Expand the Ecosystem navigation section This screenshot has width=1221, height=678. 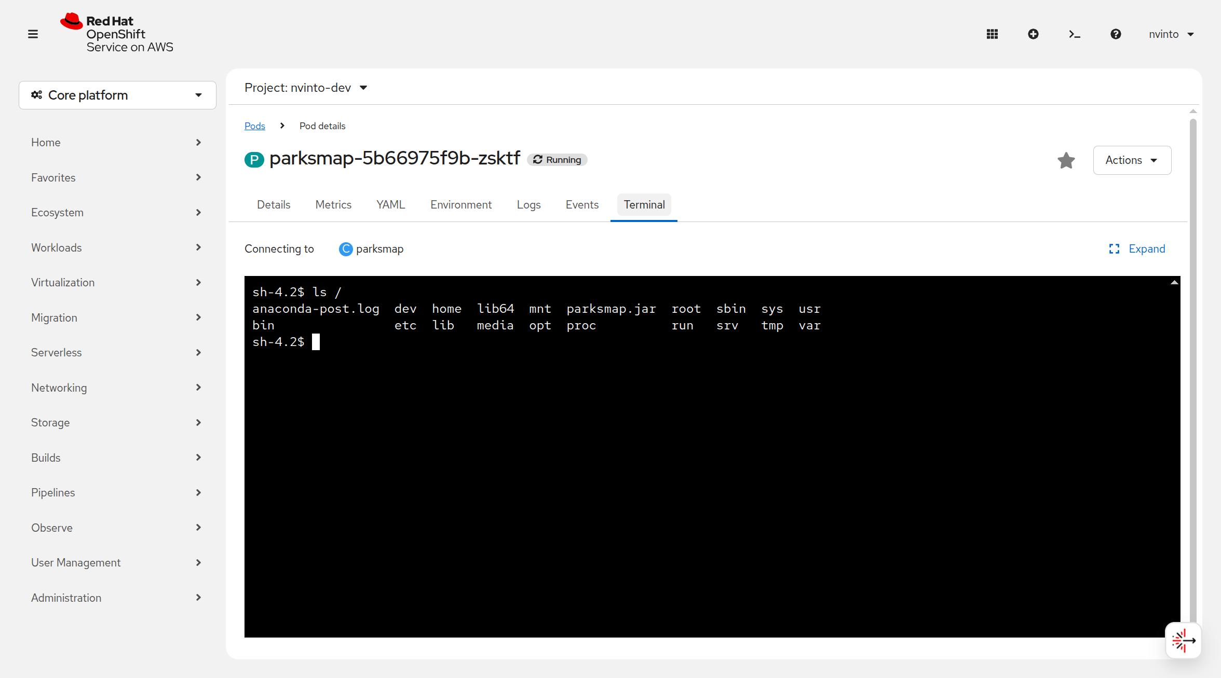pyautogui.click(x=117, y=212)
